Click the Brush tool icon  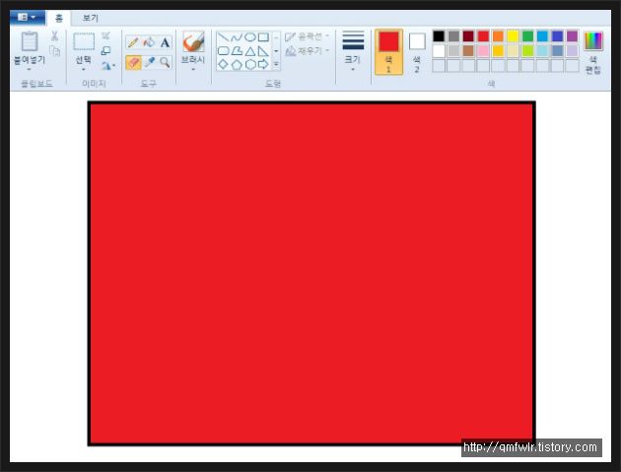(193, 41)
